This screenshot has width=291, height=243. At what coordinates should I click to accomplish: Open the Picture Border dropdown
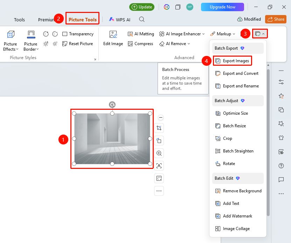31,41
